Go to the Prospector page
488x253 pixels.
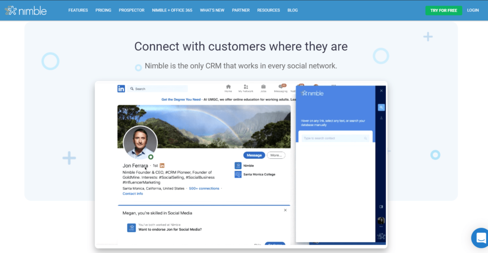click(132, 10)
